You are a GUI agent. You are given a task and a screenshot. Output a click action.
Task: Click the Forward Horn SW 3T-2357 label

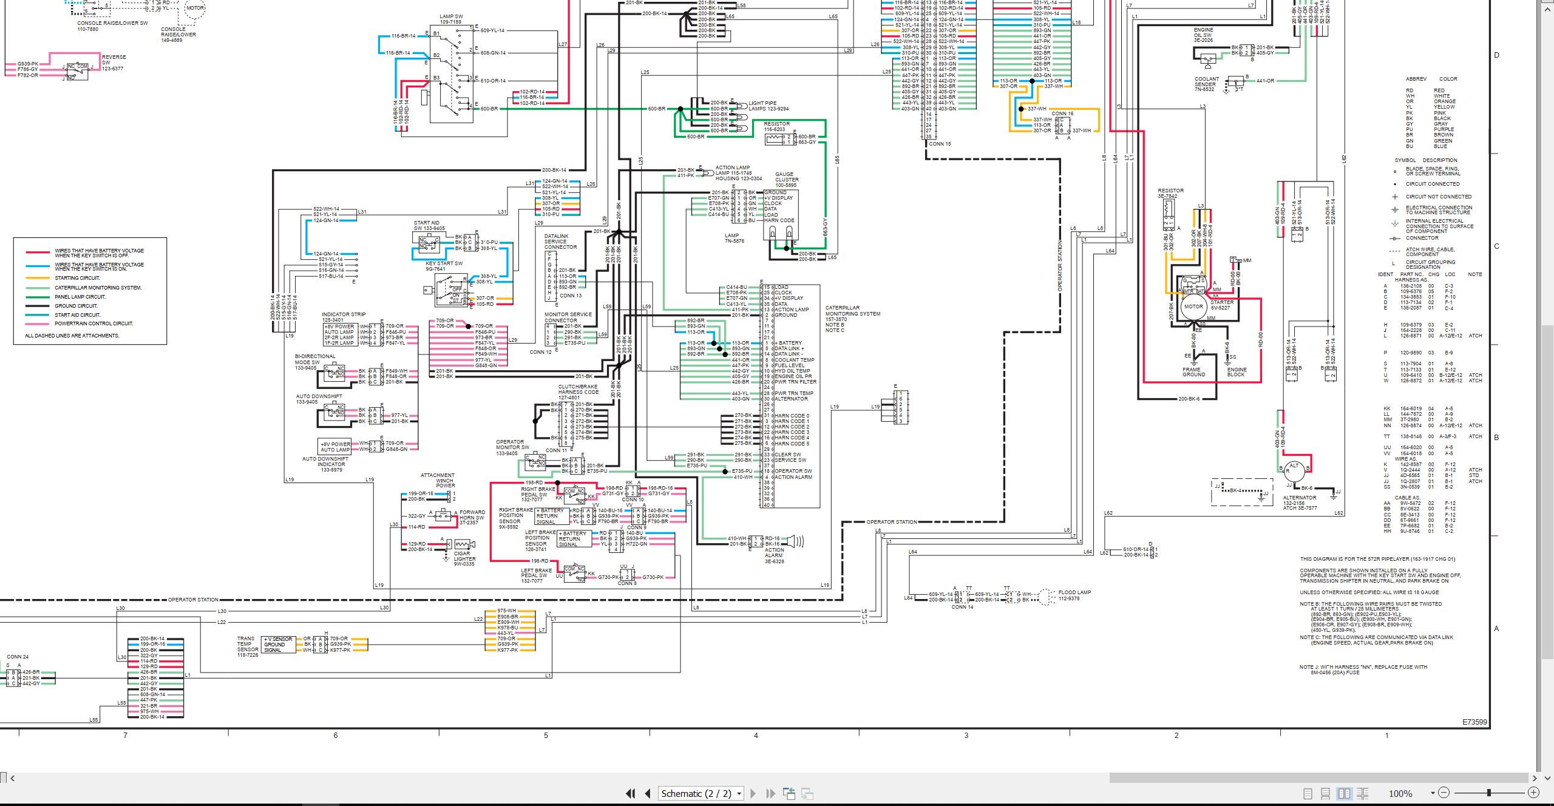point(472,517)
